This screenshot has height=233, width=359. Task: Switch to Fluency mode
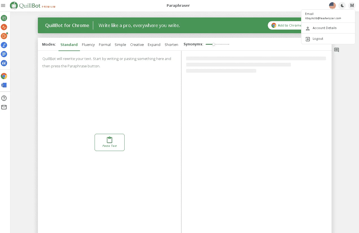tap(88, 45)
